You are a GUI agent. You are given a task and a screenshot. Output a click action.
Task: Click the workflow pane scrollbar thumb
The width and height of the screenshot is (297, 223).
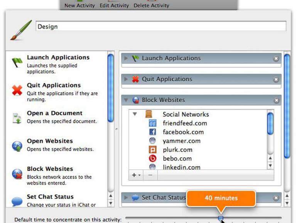[x=287, y=106]
